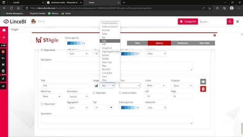This screenshot has height=137, width=243.
Task: Toggle the lower Show trend checkbox
Action: click(x=42, y=104)
